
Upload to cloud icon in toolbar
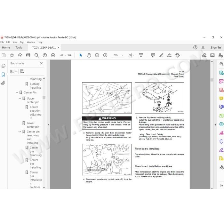tap(20, 55)
